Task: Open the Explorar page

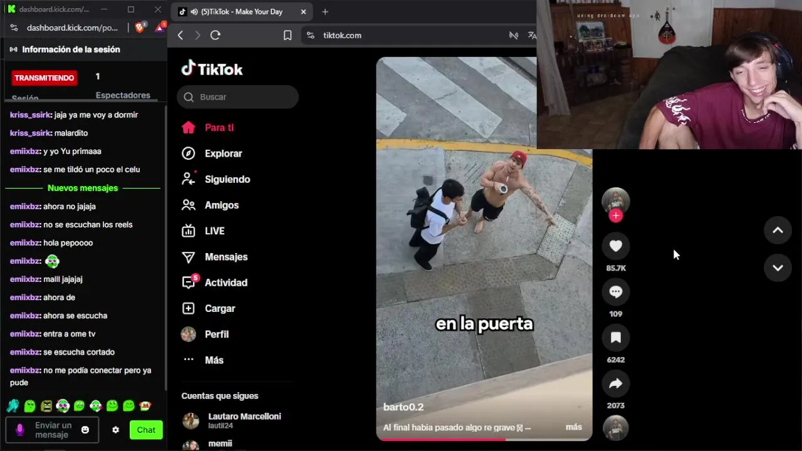Action: tap(212, 153)
